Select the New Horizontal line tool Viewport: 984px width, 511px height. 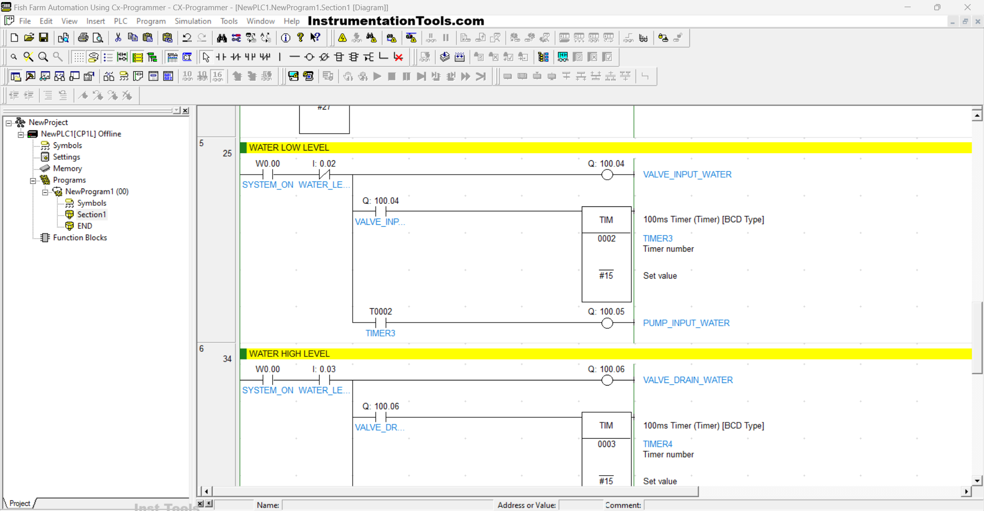(x=294, y=57)
